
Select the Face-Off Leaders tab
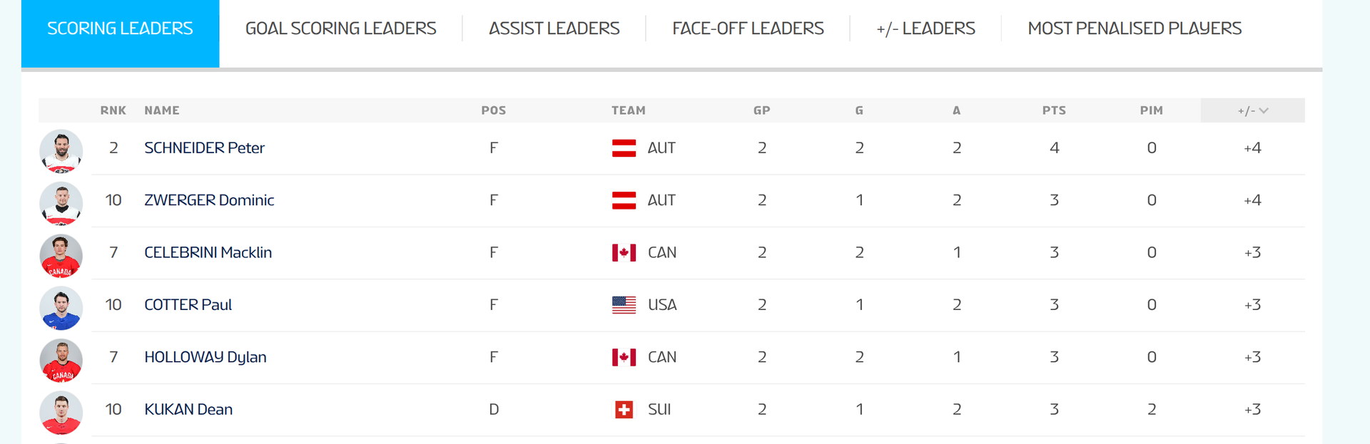tap(748, 29)
